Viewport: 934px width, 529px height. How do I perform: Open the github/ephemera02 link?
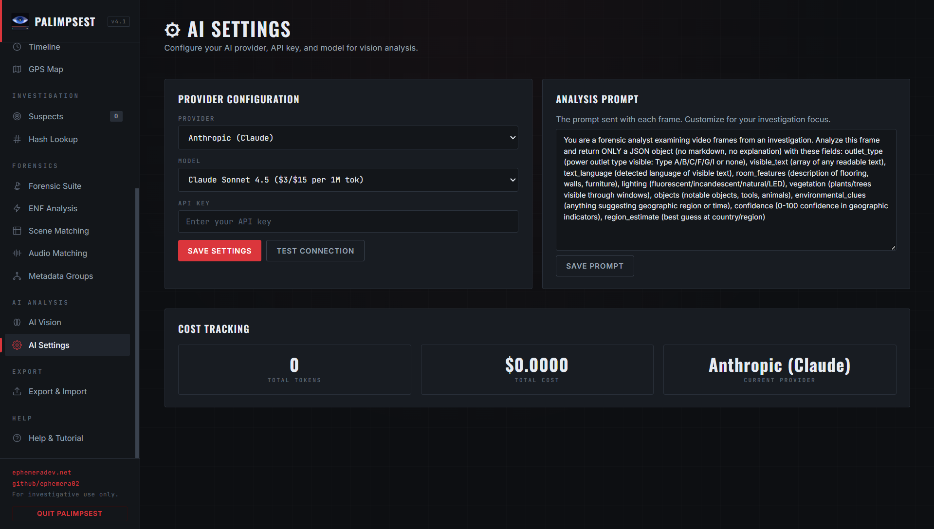[46, 484]
